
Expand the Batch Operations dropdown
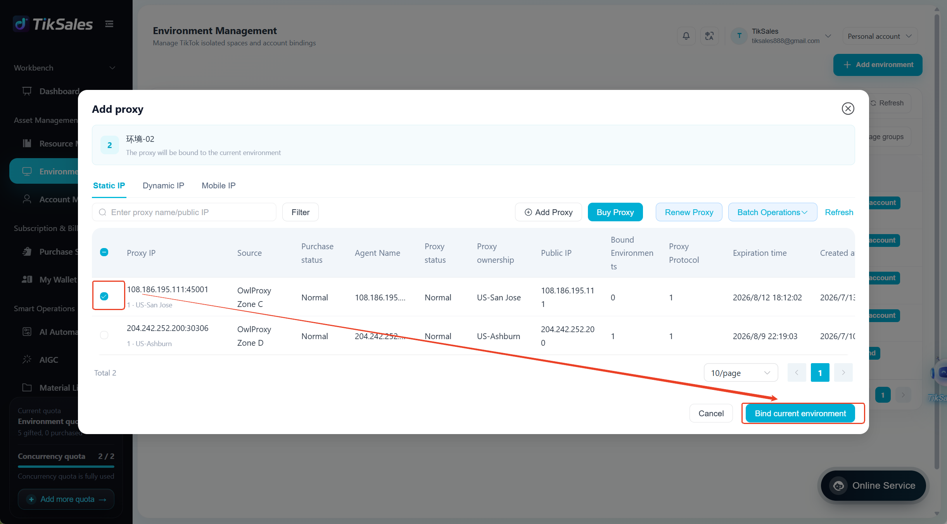point(772,212)
